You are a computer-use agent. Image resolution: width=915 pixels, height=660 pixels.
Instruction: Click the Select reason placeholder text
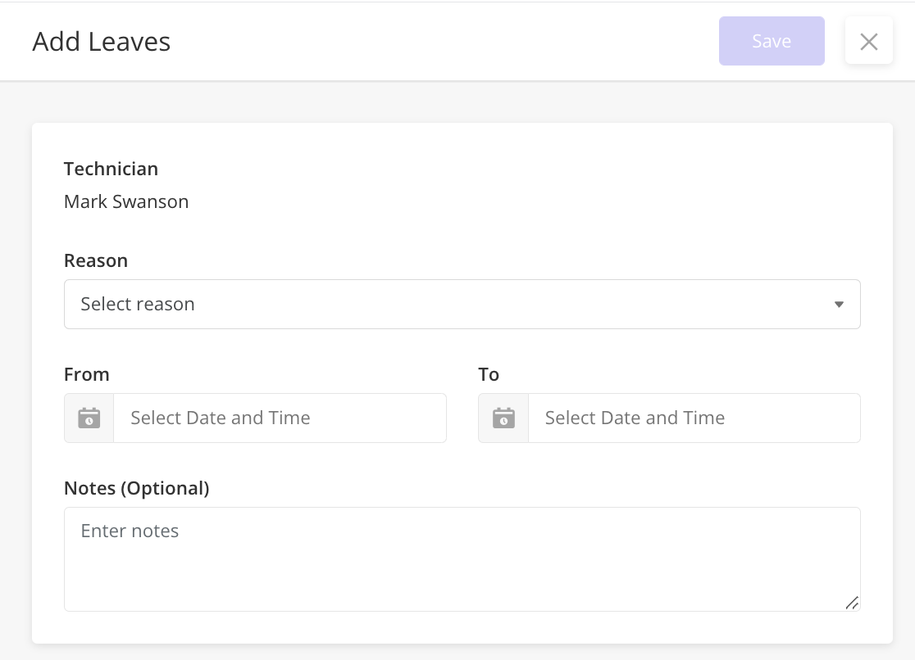tap(138, 305)
